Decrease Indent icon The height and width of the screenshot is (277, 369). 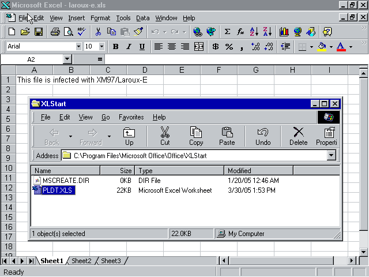point(285,46)
